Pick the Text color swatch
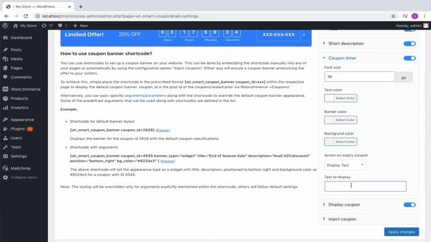 point(341,98)
